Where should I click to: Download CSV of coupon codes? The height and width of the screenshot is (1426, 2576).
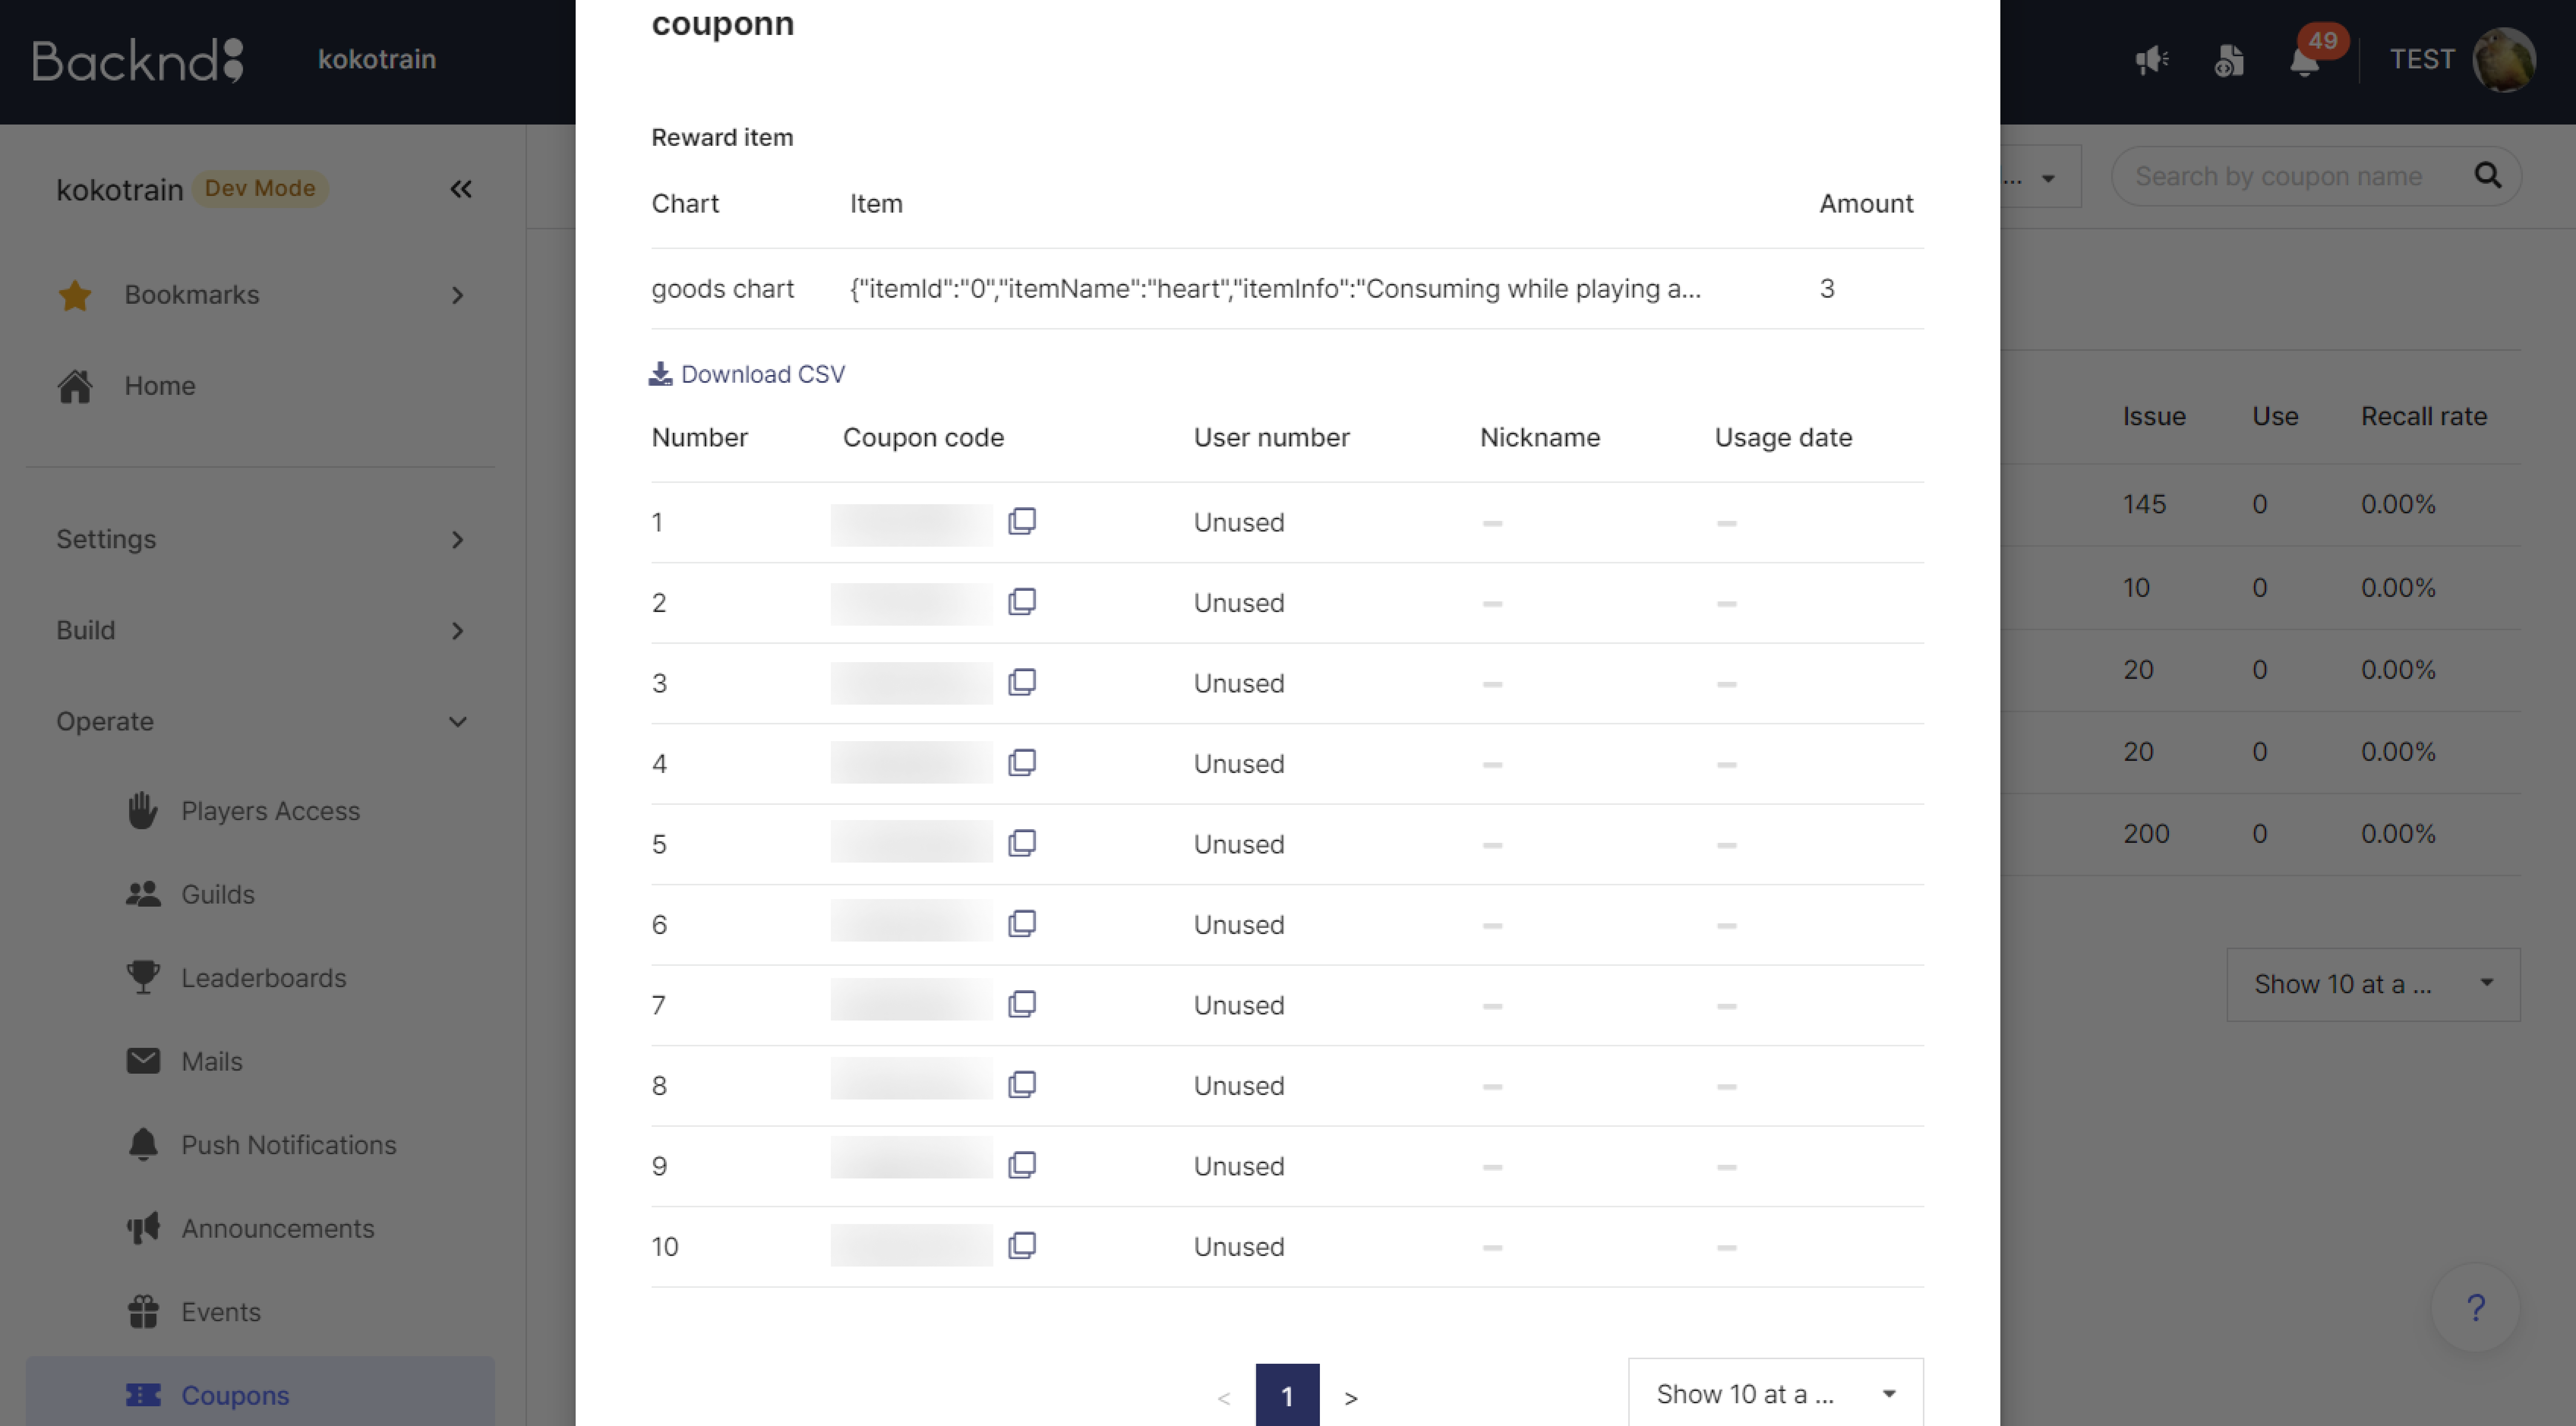click(x=747, y=374)
